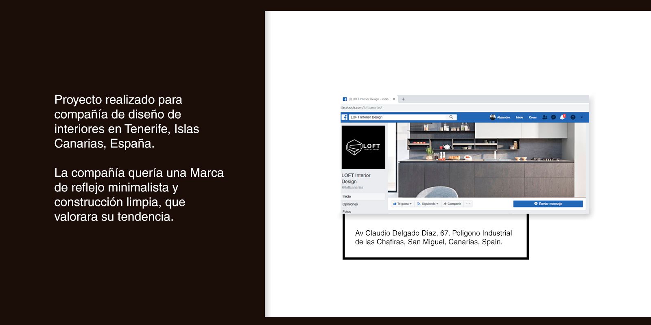This screenshot has width=651, height=325.
Task: Click the Inicio link in the blue bar
Action: [520, 117]
